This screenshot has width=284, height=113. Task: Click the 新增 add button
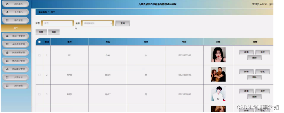tap(41, 32)
